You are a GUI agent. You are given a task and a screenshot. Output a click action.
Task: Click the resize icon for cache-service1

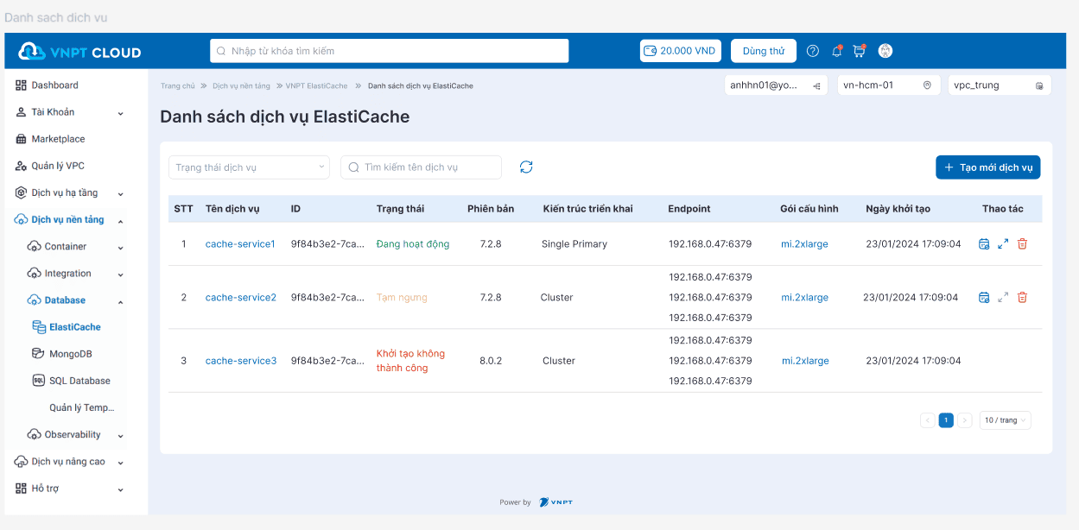1003,244
